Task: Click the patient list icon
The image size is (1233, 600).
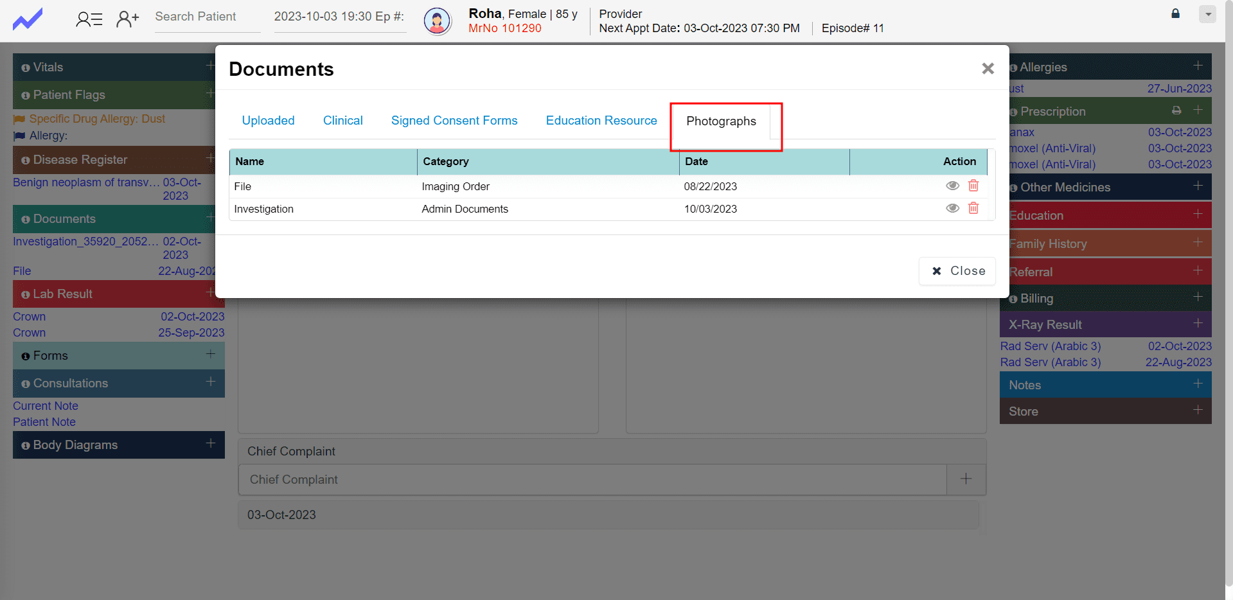Action: (89, 19)
